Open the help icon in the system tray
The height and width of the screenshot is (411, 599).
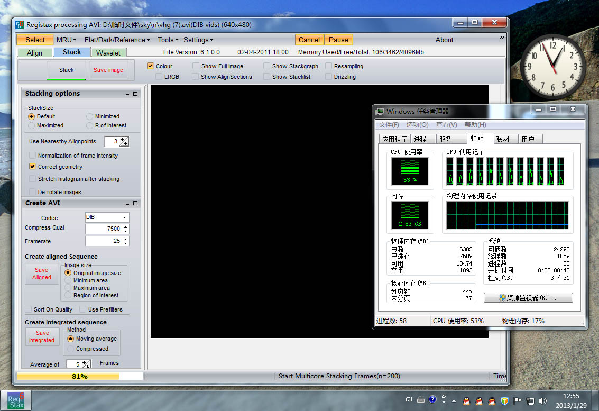[x=432, y=400]
